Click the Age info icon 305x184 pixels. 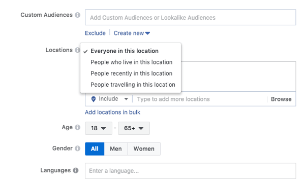click(78, 127)
